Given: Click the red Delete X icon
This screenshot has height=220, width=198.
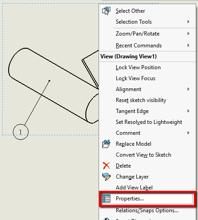Looking at the screenshot, I should pyautogui.click(x=106, y=166).
